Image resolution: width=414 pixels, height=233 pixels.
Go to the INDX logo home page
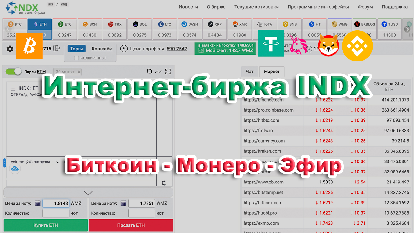[26, 8]
